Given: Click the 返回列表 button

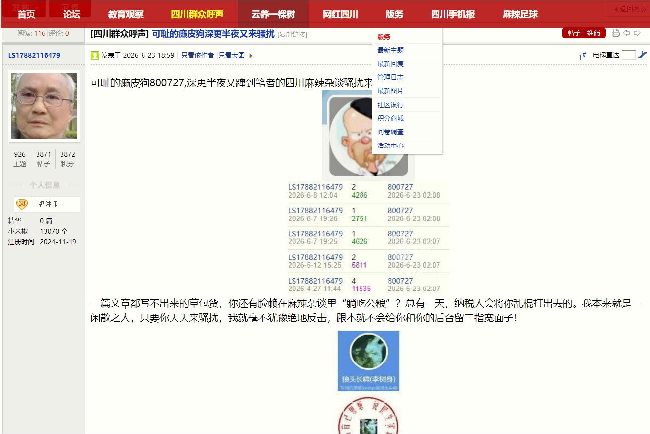Looking at the screenshot, I should pos(627,9).
